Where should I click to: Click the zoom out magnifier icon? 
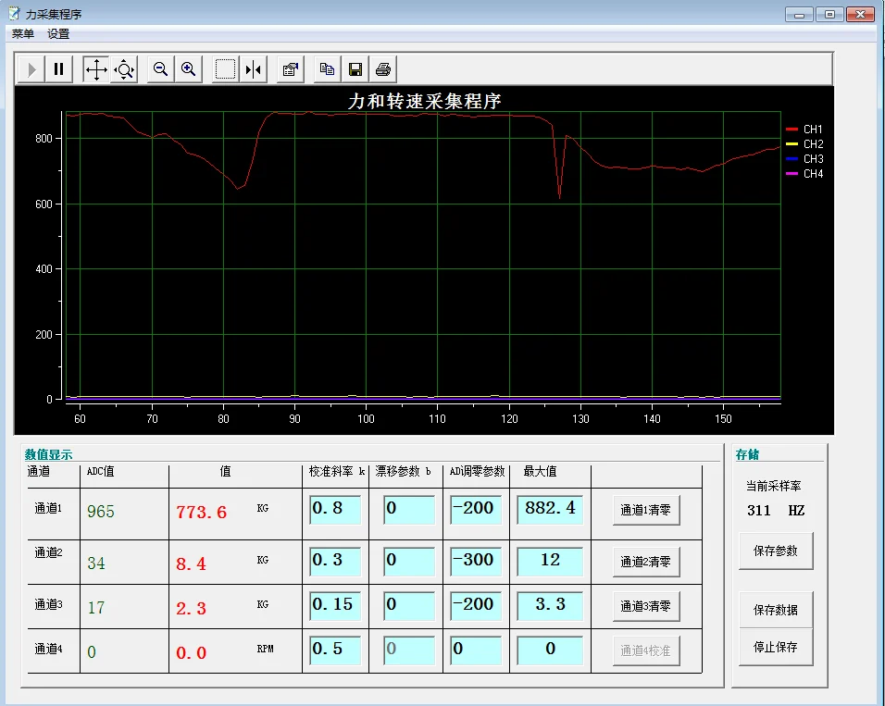pos(161,69)
